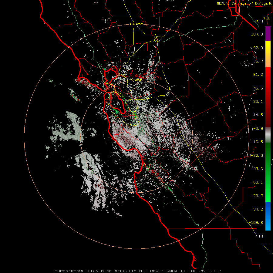Click the yellow segment of the color bar
The image size is (273, 273).
[268, 54]
